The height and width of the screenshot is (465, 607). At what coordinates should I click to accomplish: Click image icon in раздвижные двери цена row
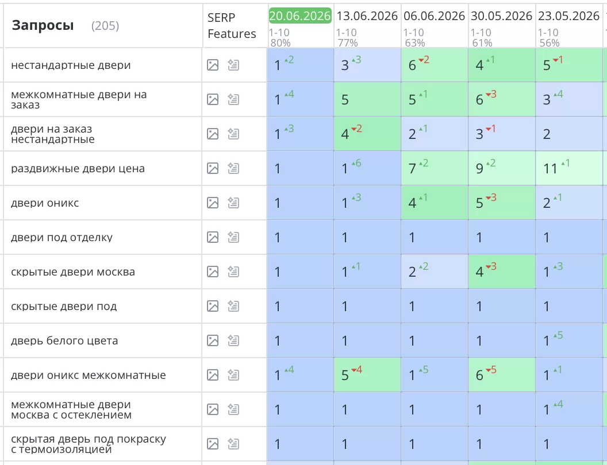[213, 168]
